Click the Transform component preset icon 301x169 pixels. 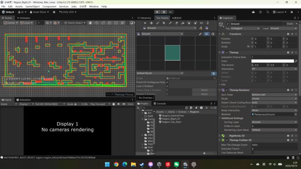(x=292, y=34)
